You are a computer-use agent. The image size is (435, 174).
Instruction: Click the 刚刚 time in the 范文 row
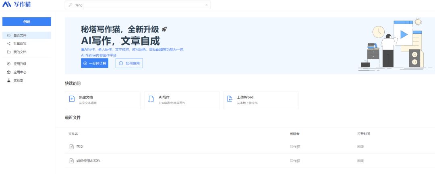[360, 147]
